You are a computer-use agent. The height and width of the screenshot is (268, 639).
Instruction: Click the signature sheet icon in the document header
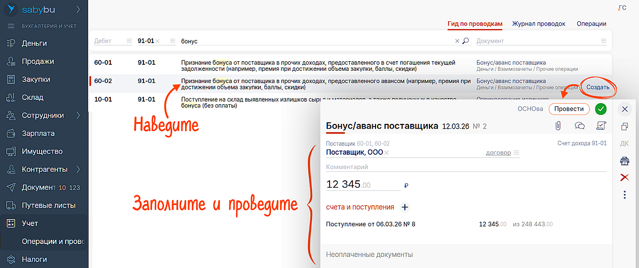tap(601, 126)
